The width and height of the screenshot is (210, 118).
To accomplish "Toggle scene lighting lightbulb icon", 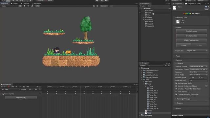I will pos(25,6).
